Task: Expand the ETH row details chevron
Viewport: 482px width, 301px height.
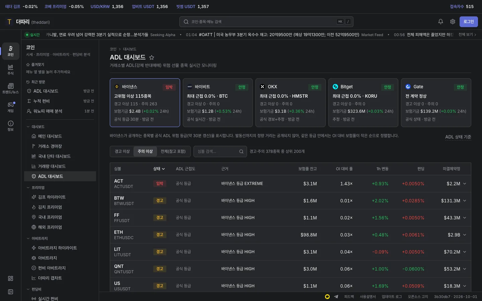Action: click(x=465, y=235)
